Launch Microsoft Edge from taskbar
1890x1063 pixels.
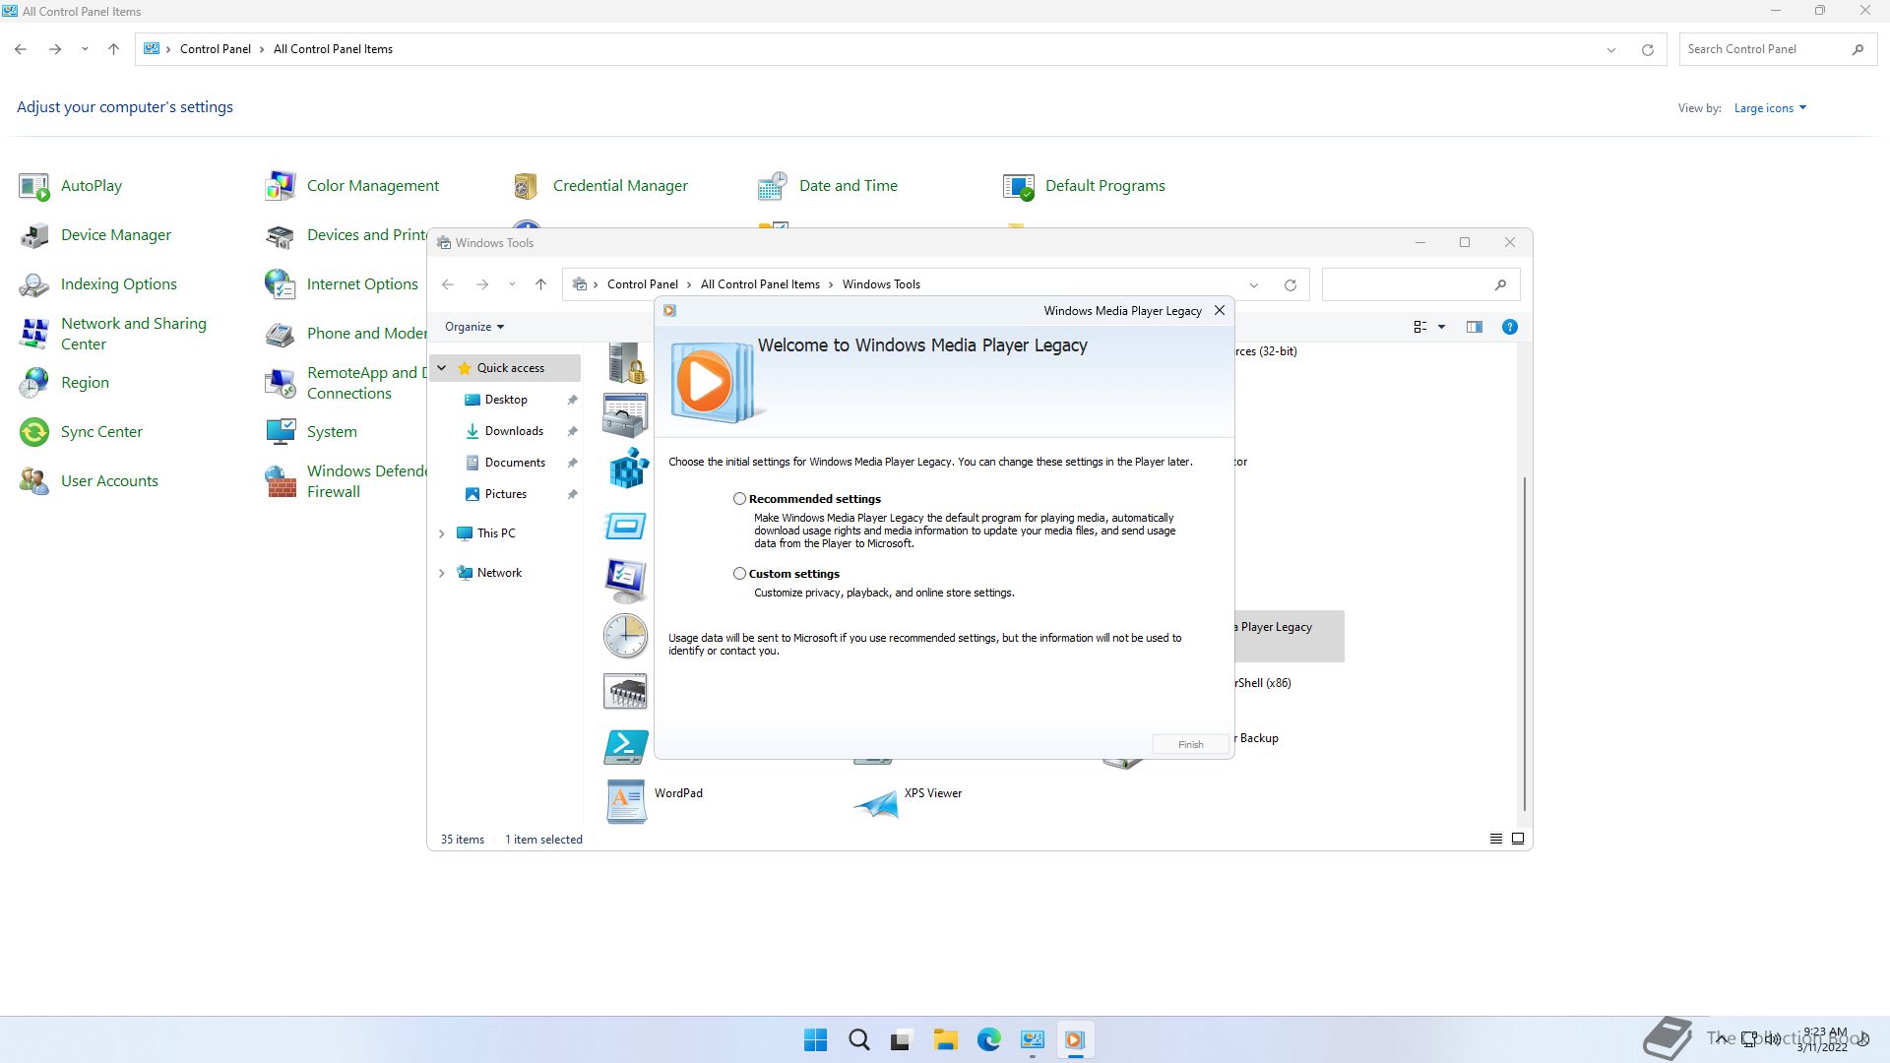pos(989,1040)
